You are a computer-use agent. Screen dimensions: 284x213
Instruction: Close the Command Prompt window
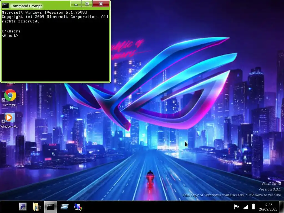click(101, 4)
